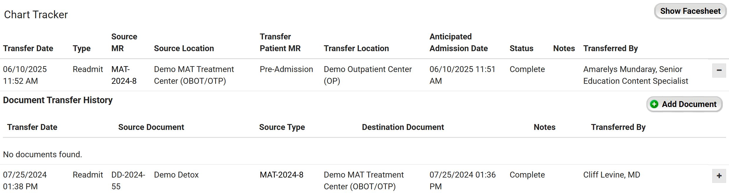The image size is (729, 194).
Task: Click the Cliff Levine, MD cell
Action: click(611, 175)
